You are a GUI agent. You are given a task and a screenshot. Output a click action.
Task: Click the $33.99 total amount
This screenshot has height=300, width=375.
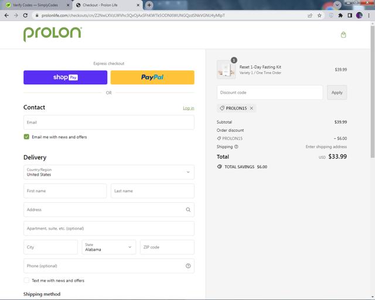pyautogui.click(x=337, y=156)
